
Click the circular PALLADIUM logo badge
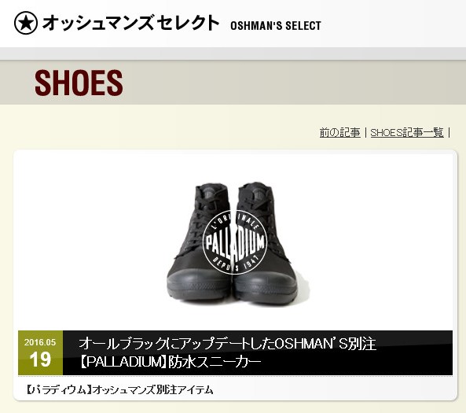click(235, 242)
